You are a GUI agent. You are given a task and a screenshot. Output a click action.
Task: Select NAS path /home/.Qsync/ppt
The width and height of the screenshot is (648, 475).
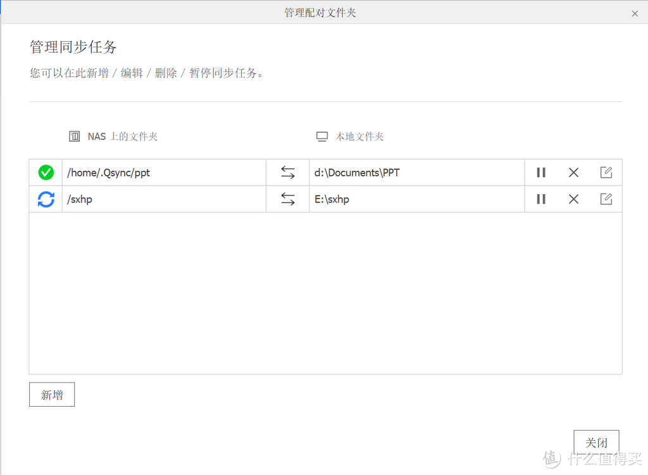pos(164,173)
